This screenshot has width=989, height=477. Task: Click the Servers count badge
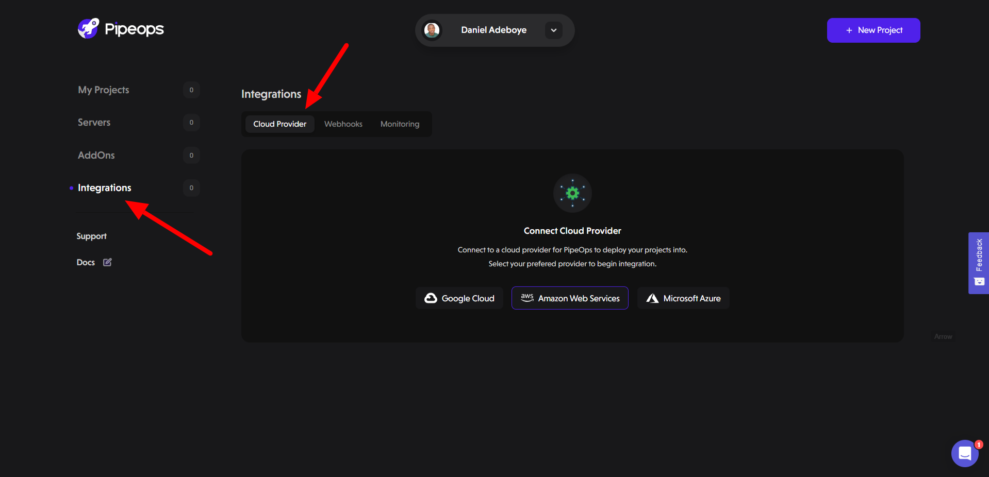point(191,122)
